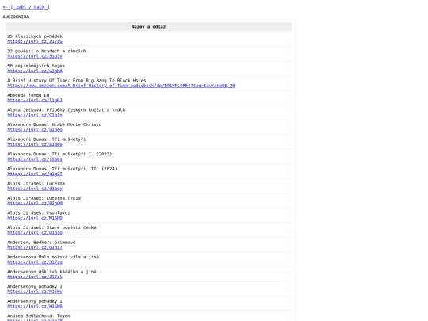Image resolution: width=428 pixels, height=321 pixels.
Task: Click the title 'Andersenovy pohádky 1'
Action: coord(35,287)
